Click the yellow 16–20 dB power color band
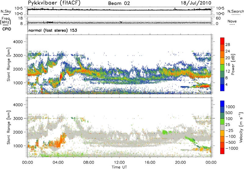 222,61
